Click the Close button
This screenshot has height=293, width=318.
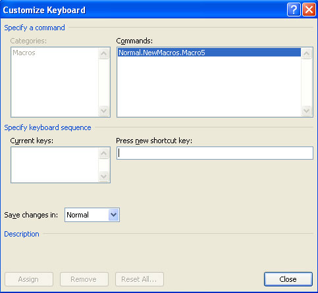click(288, 279)
